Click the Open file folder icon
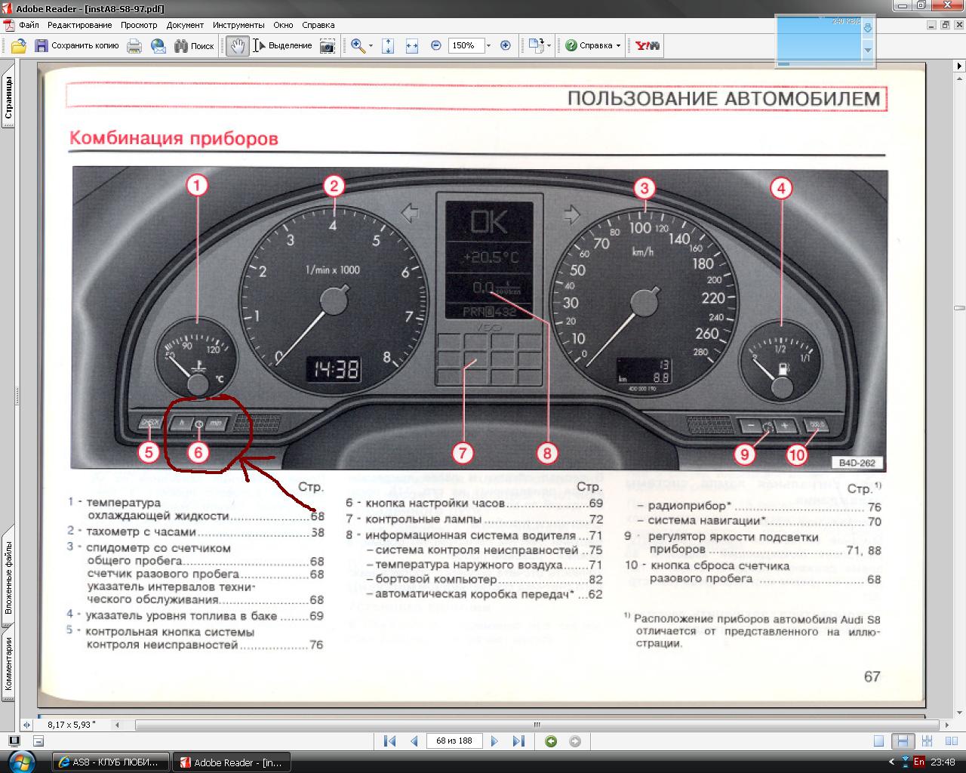This screenshot has height=773, width=966. pyautogui.click(x=18, y=46)
